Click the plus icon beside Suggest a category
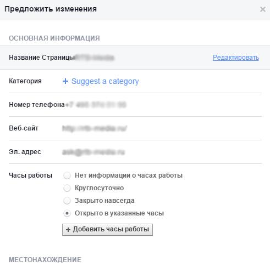This screenshot has width=270, height=267. click(65, 81)
